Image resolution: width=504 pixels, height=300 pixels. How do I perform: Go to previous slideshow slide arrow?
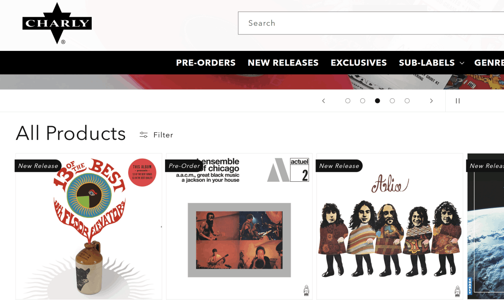click(324, 101)
